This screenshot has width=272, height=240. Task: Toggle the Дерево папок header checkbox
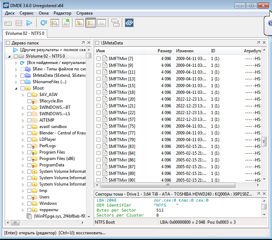pyautogui.click(x=8, y=43)
